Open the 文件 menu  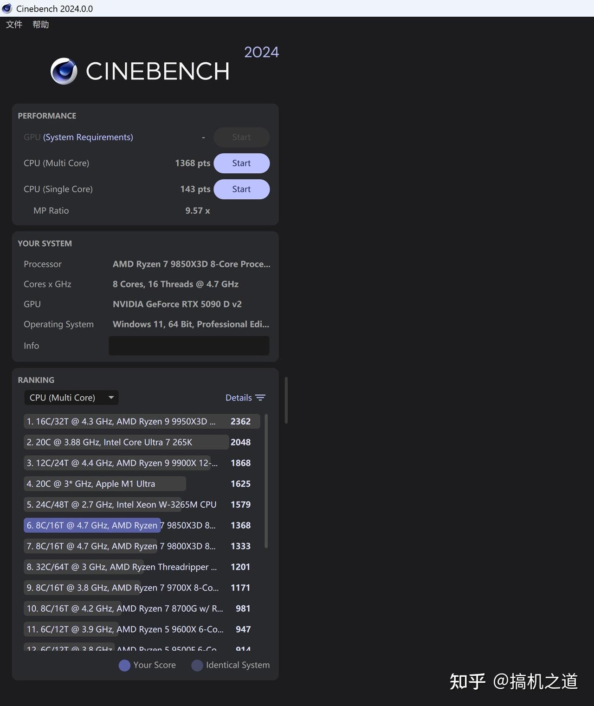(x=14, y=24)
